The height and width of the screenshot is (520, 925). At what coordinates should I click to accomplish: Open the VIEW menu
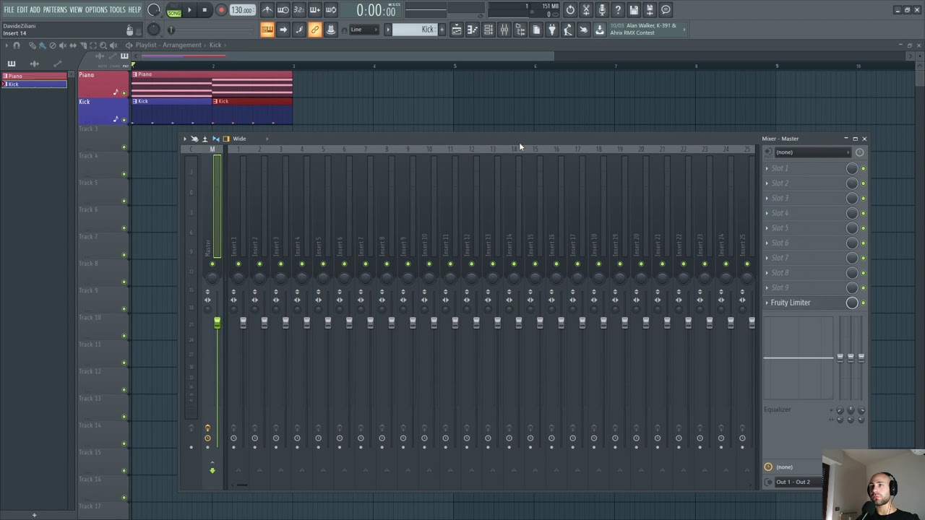pos(76,9)
